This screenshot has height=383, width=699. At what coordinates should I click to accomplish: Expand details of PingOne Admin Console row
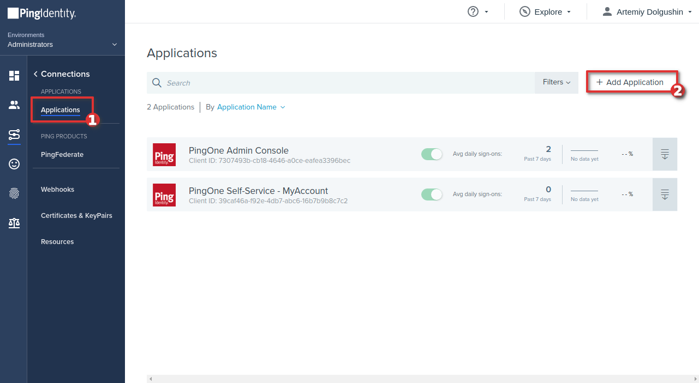pyautogui.click(x=665, y=154)
